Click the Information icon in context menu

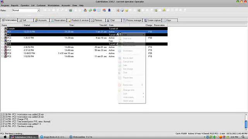pos(120,51)
